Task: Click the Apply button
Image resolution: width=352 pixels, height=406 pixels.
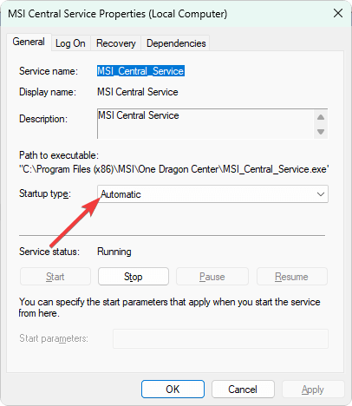Action: coord(313,390)
